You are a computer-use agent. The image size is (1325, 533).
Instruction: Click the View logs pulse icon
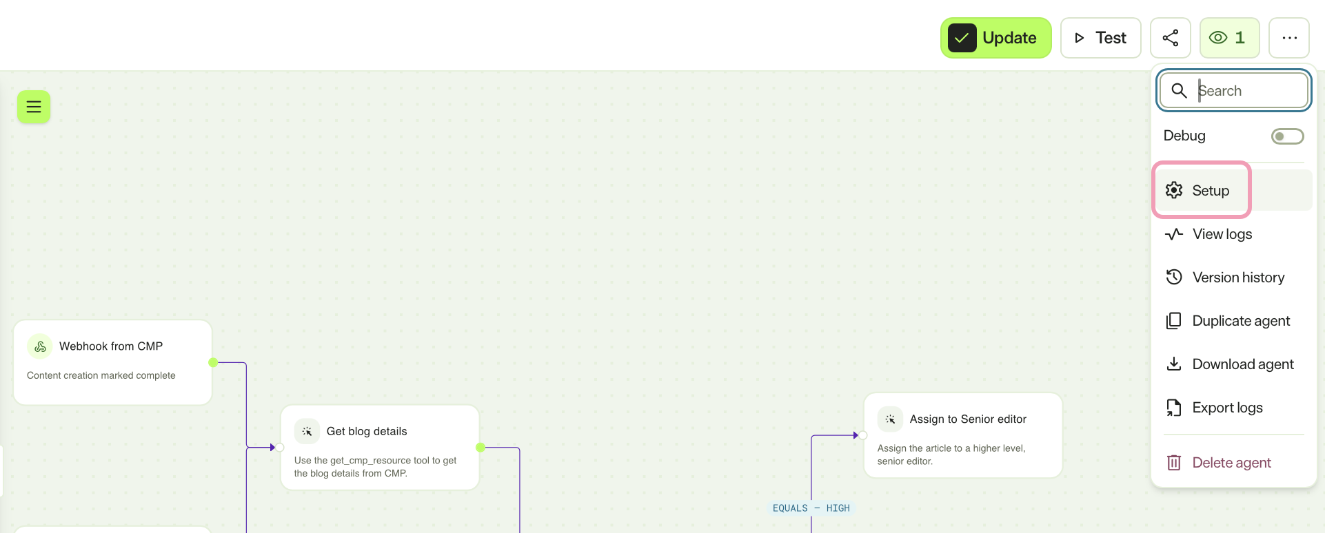1174,234
